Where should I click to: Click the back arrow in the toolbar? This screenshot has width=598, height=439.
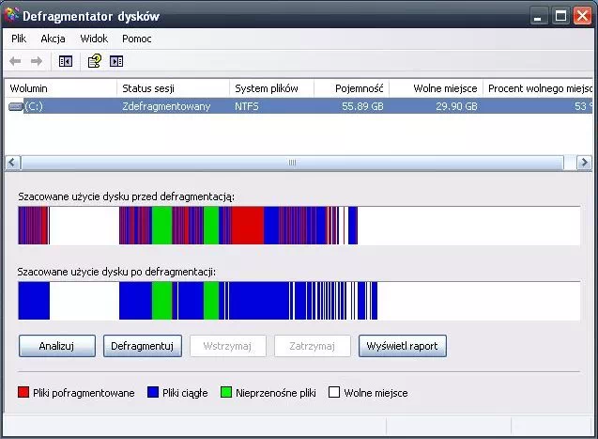pos(15,61)
